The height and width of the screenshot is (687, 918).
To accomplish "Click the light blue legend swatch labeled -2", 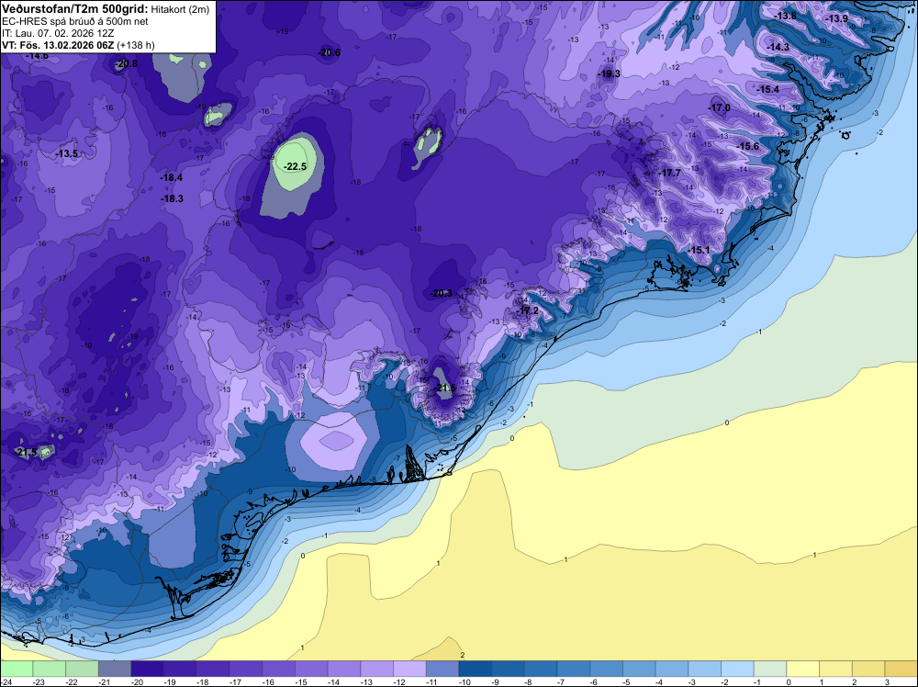I will click(738, 669).
